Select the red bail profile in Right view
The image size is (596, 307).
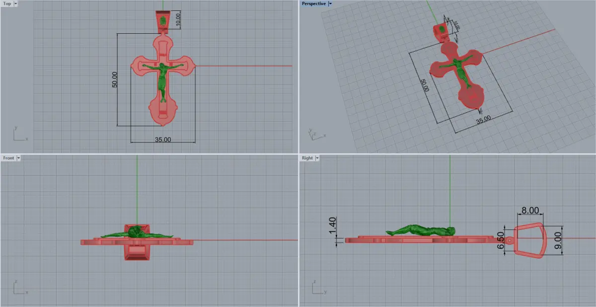click(x=530, y=241)
